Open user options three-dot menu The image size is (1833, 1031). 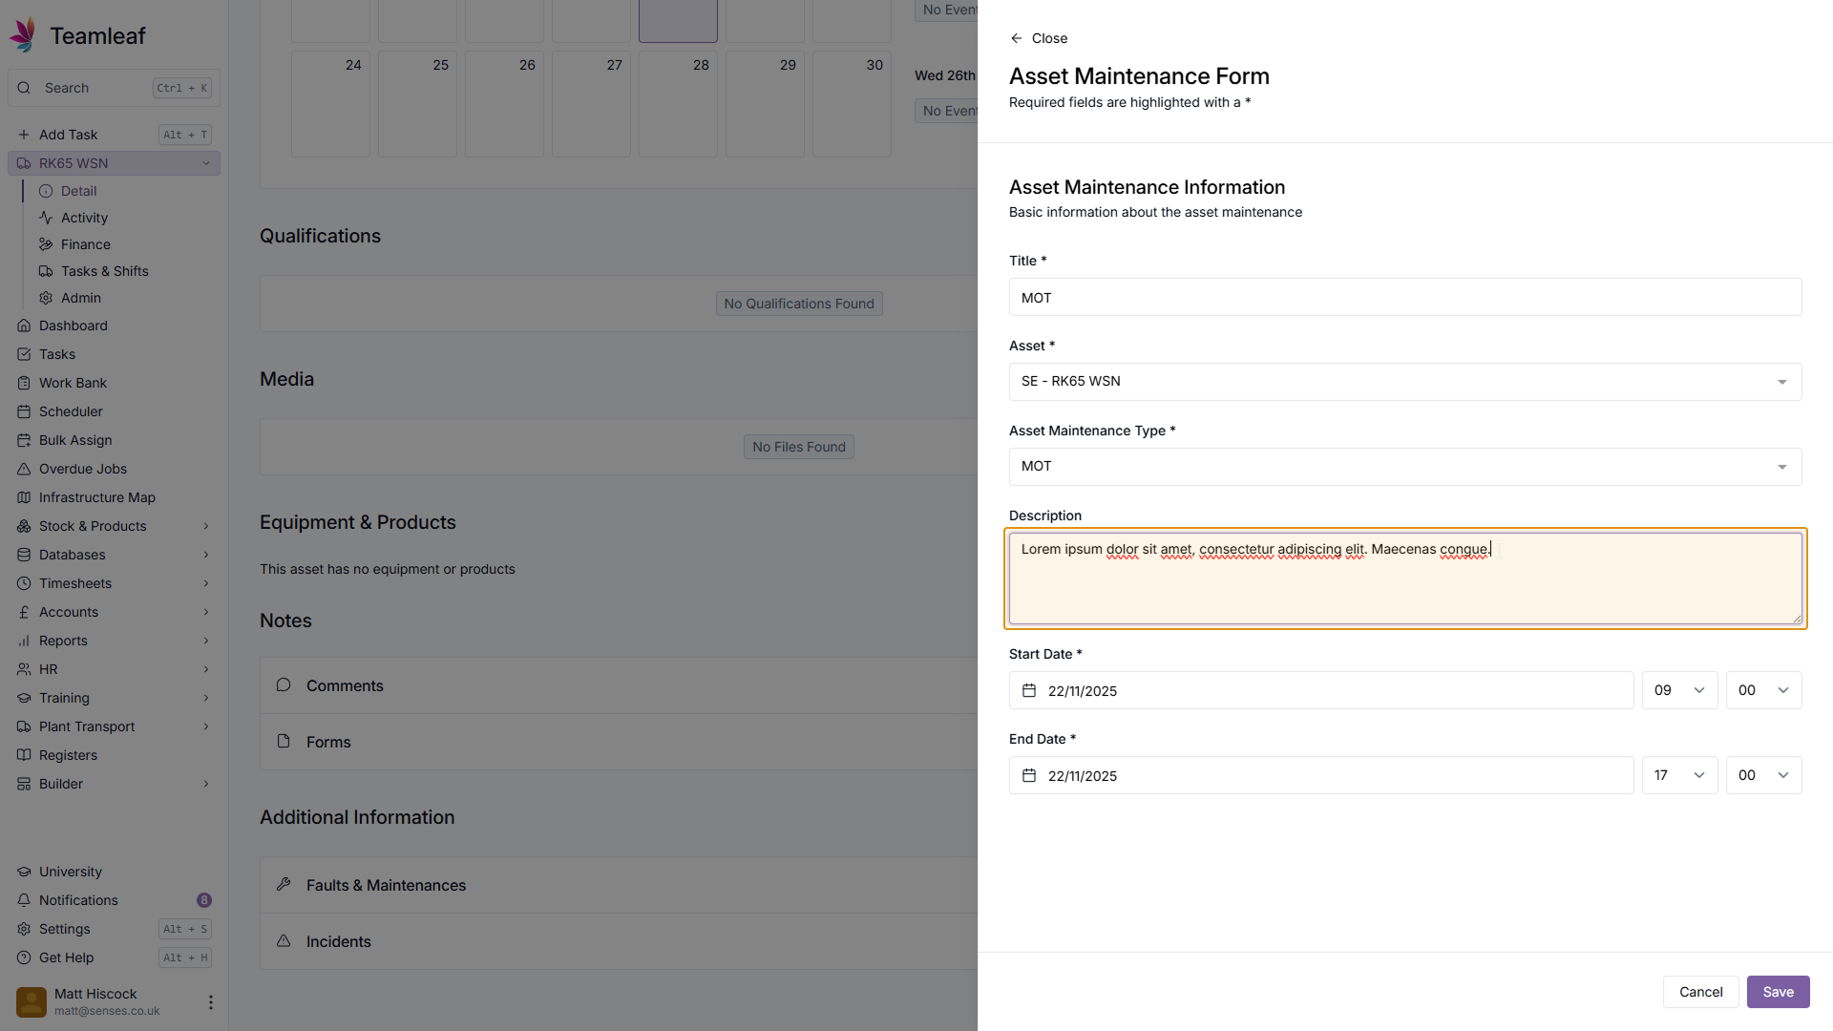coord(210,1002)
